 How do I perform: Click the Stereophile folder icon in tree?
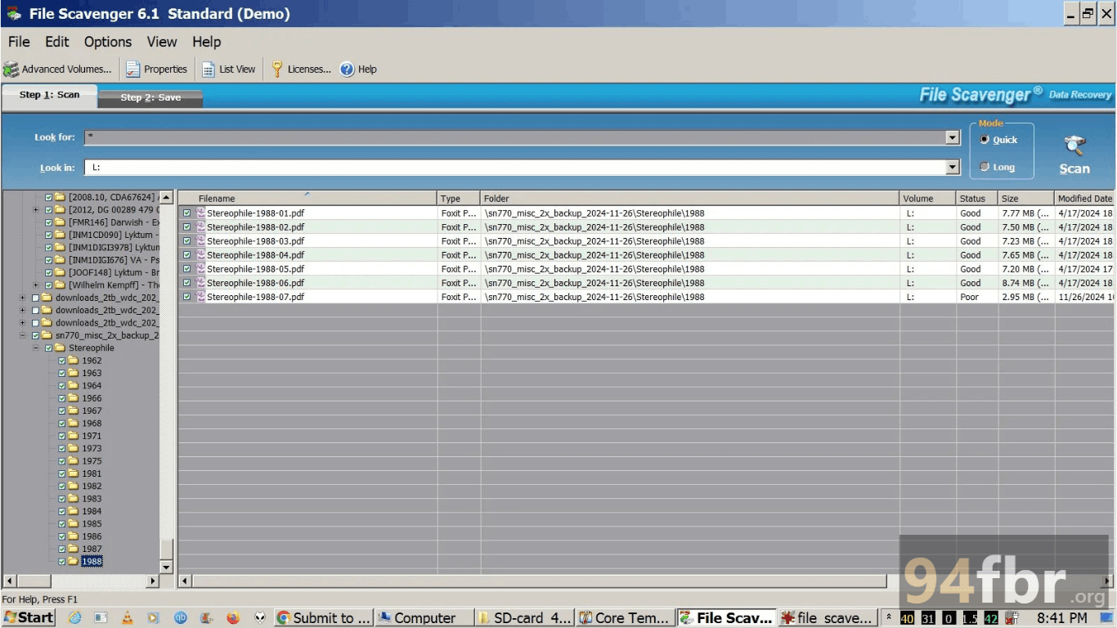[61, 348]
